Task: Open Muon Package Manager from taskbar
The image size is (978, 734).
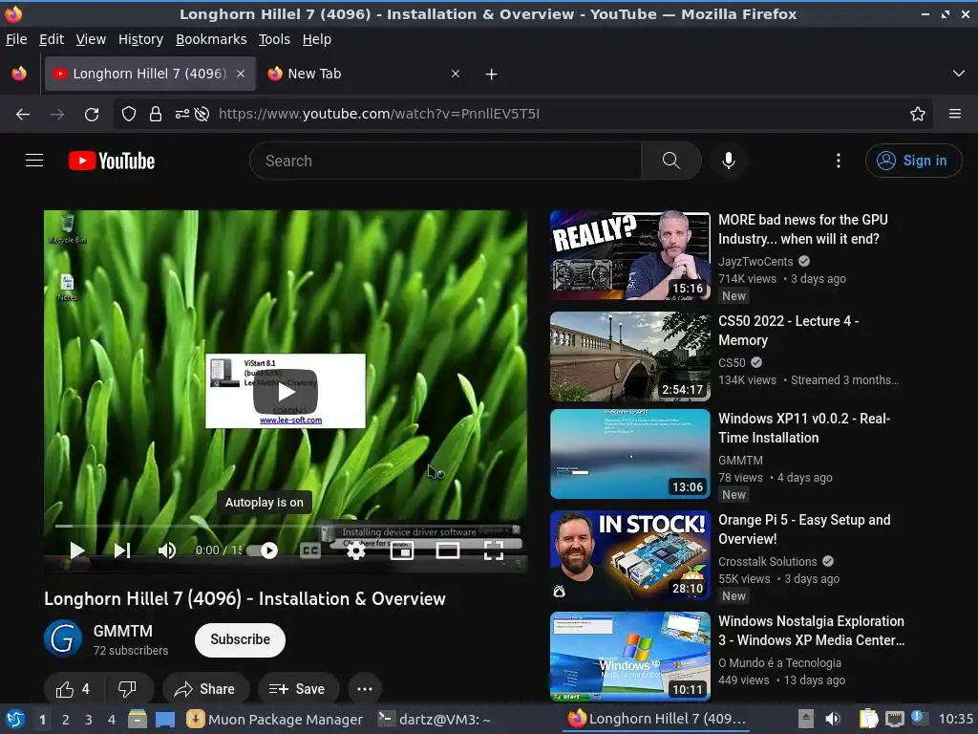Action: (275, 720)
